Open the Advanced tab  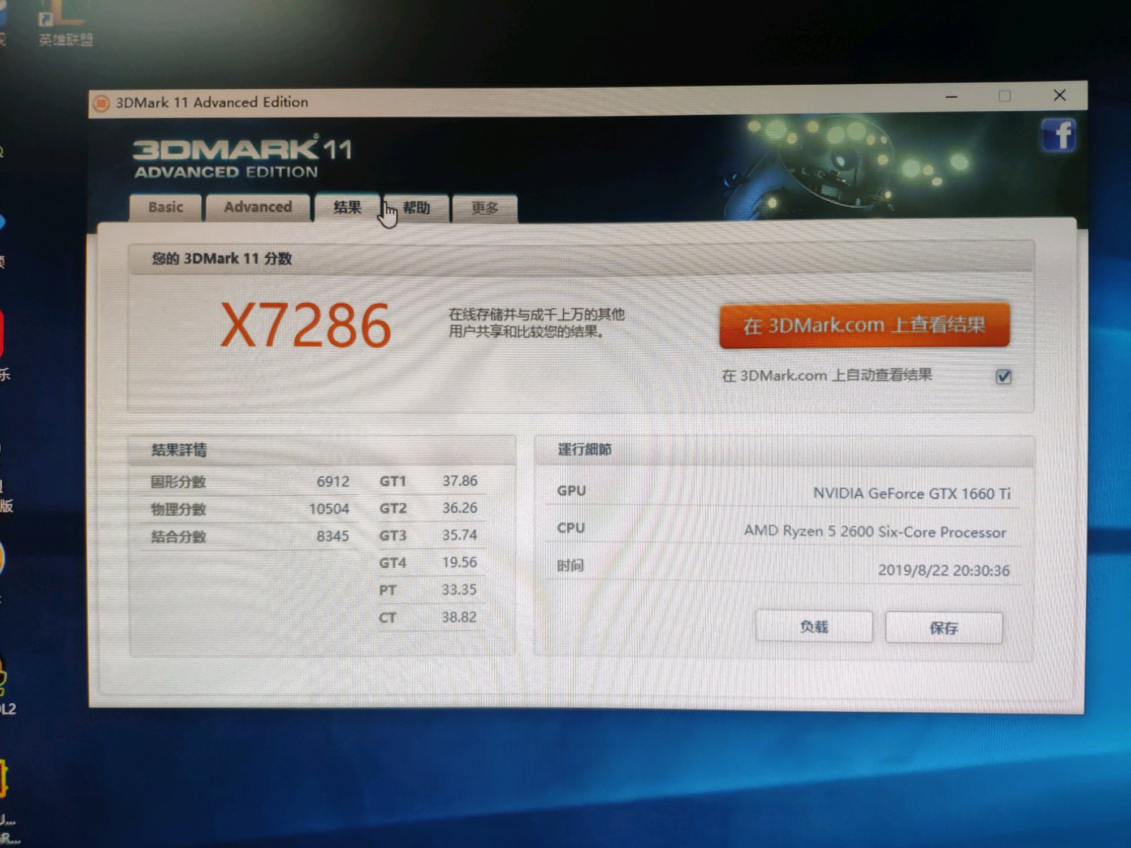click(258, 207)
